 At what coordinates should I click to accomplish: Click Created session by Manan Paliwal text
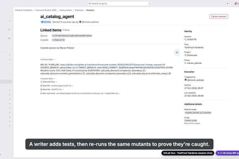(57, 48)
